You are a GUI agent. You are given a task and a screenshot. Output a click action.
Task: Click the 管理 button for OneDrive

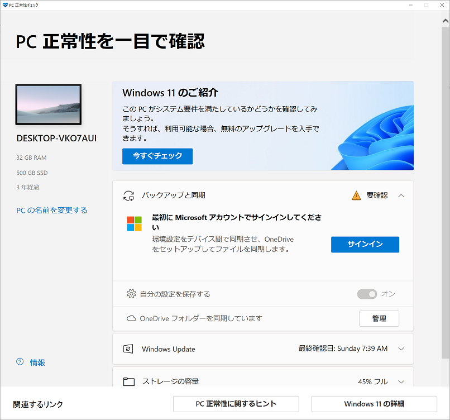pyautogui.click(x=379, y=318)
